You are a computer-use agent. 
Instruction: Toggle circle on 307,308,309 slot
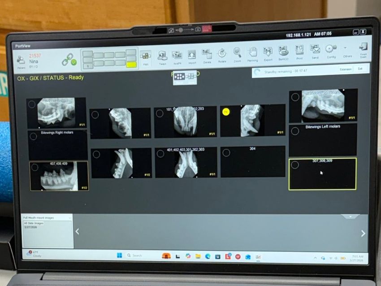pyautogui.click(x=295, y=165)
